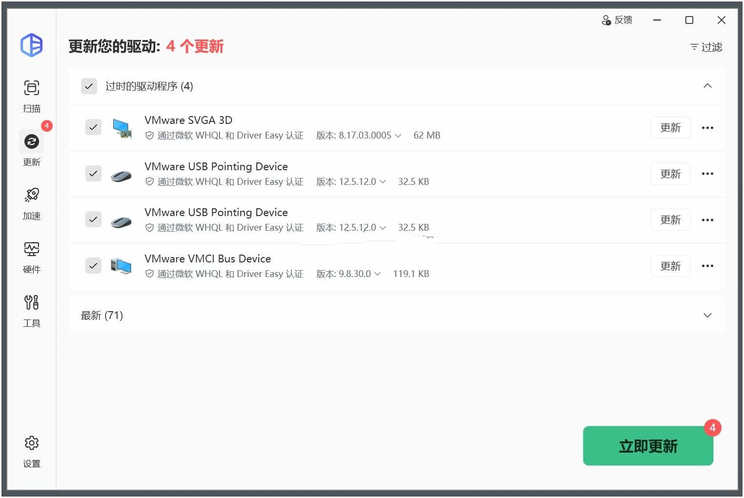Click the VMware SVGA 3D driver name
744x498 pixels.
click(x=188, y=120)
